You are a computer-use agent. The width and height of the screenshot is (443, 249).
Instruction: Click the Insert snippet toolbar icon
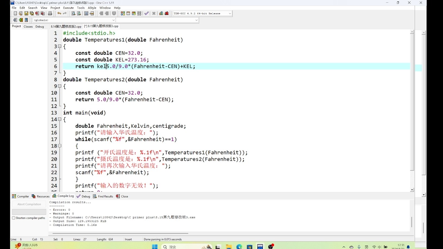click(15, 20)
